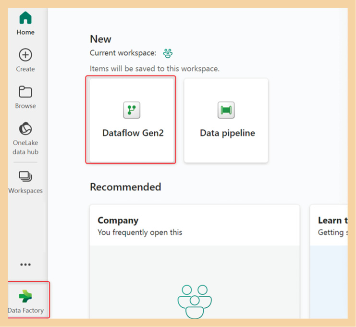Open the Workspaces panel

click(x=25, y=182)
